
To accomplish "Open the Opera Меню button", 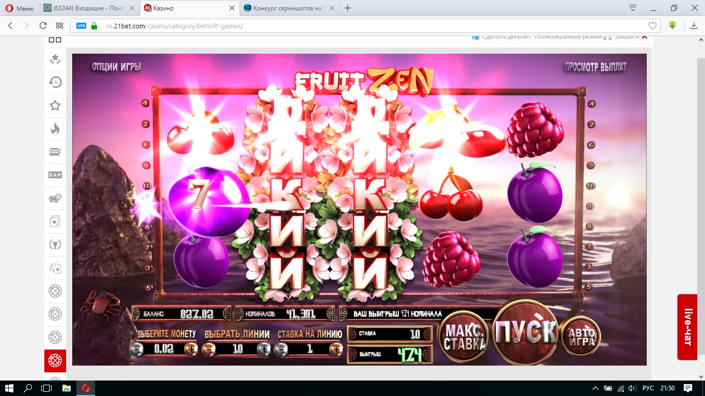I will pos(19,8).
